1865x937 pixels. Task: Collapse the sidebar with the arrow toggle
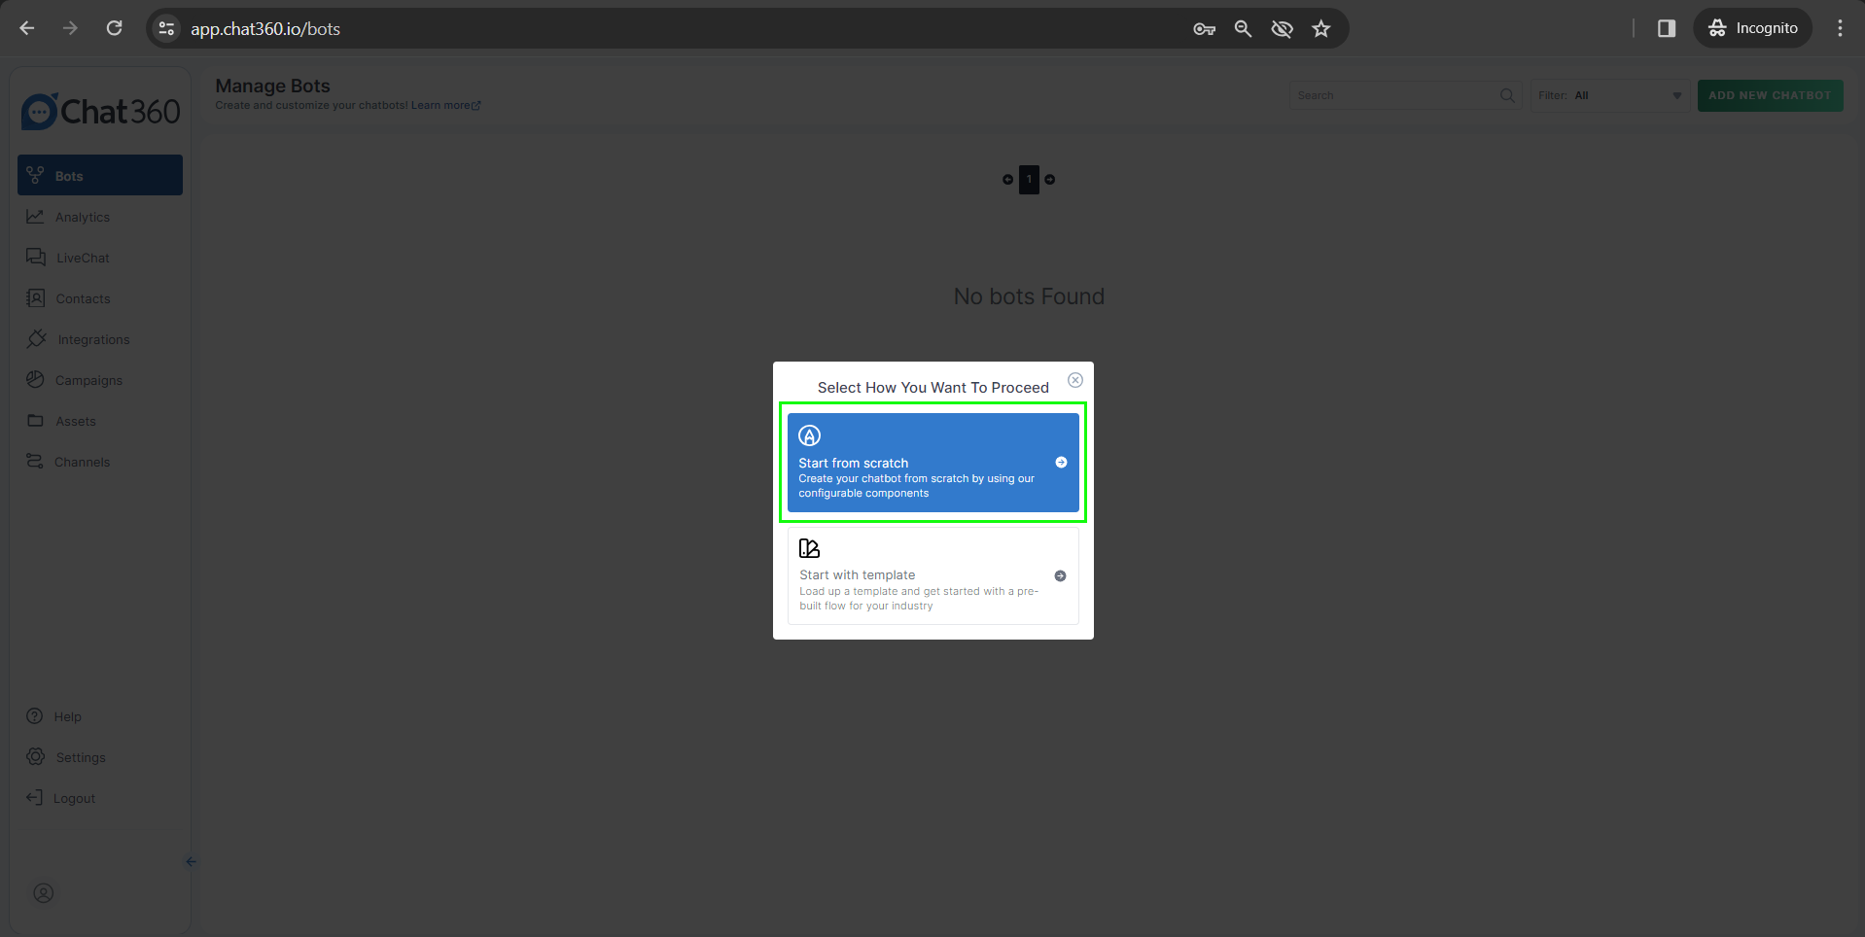pos(191,861)
